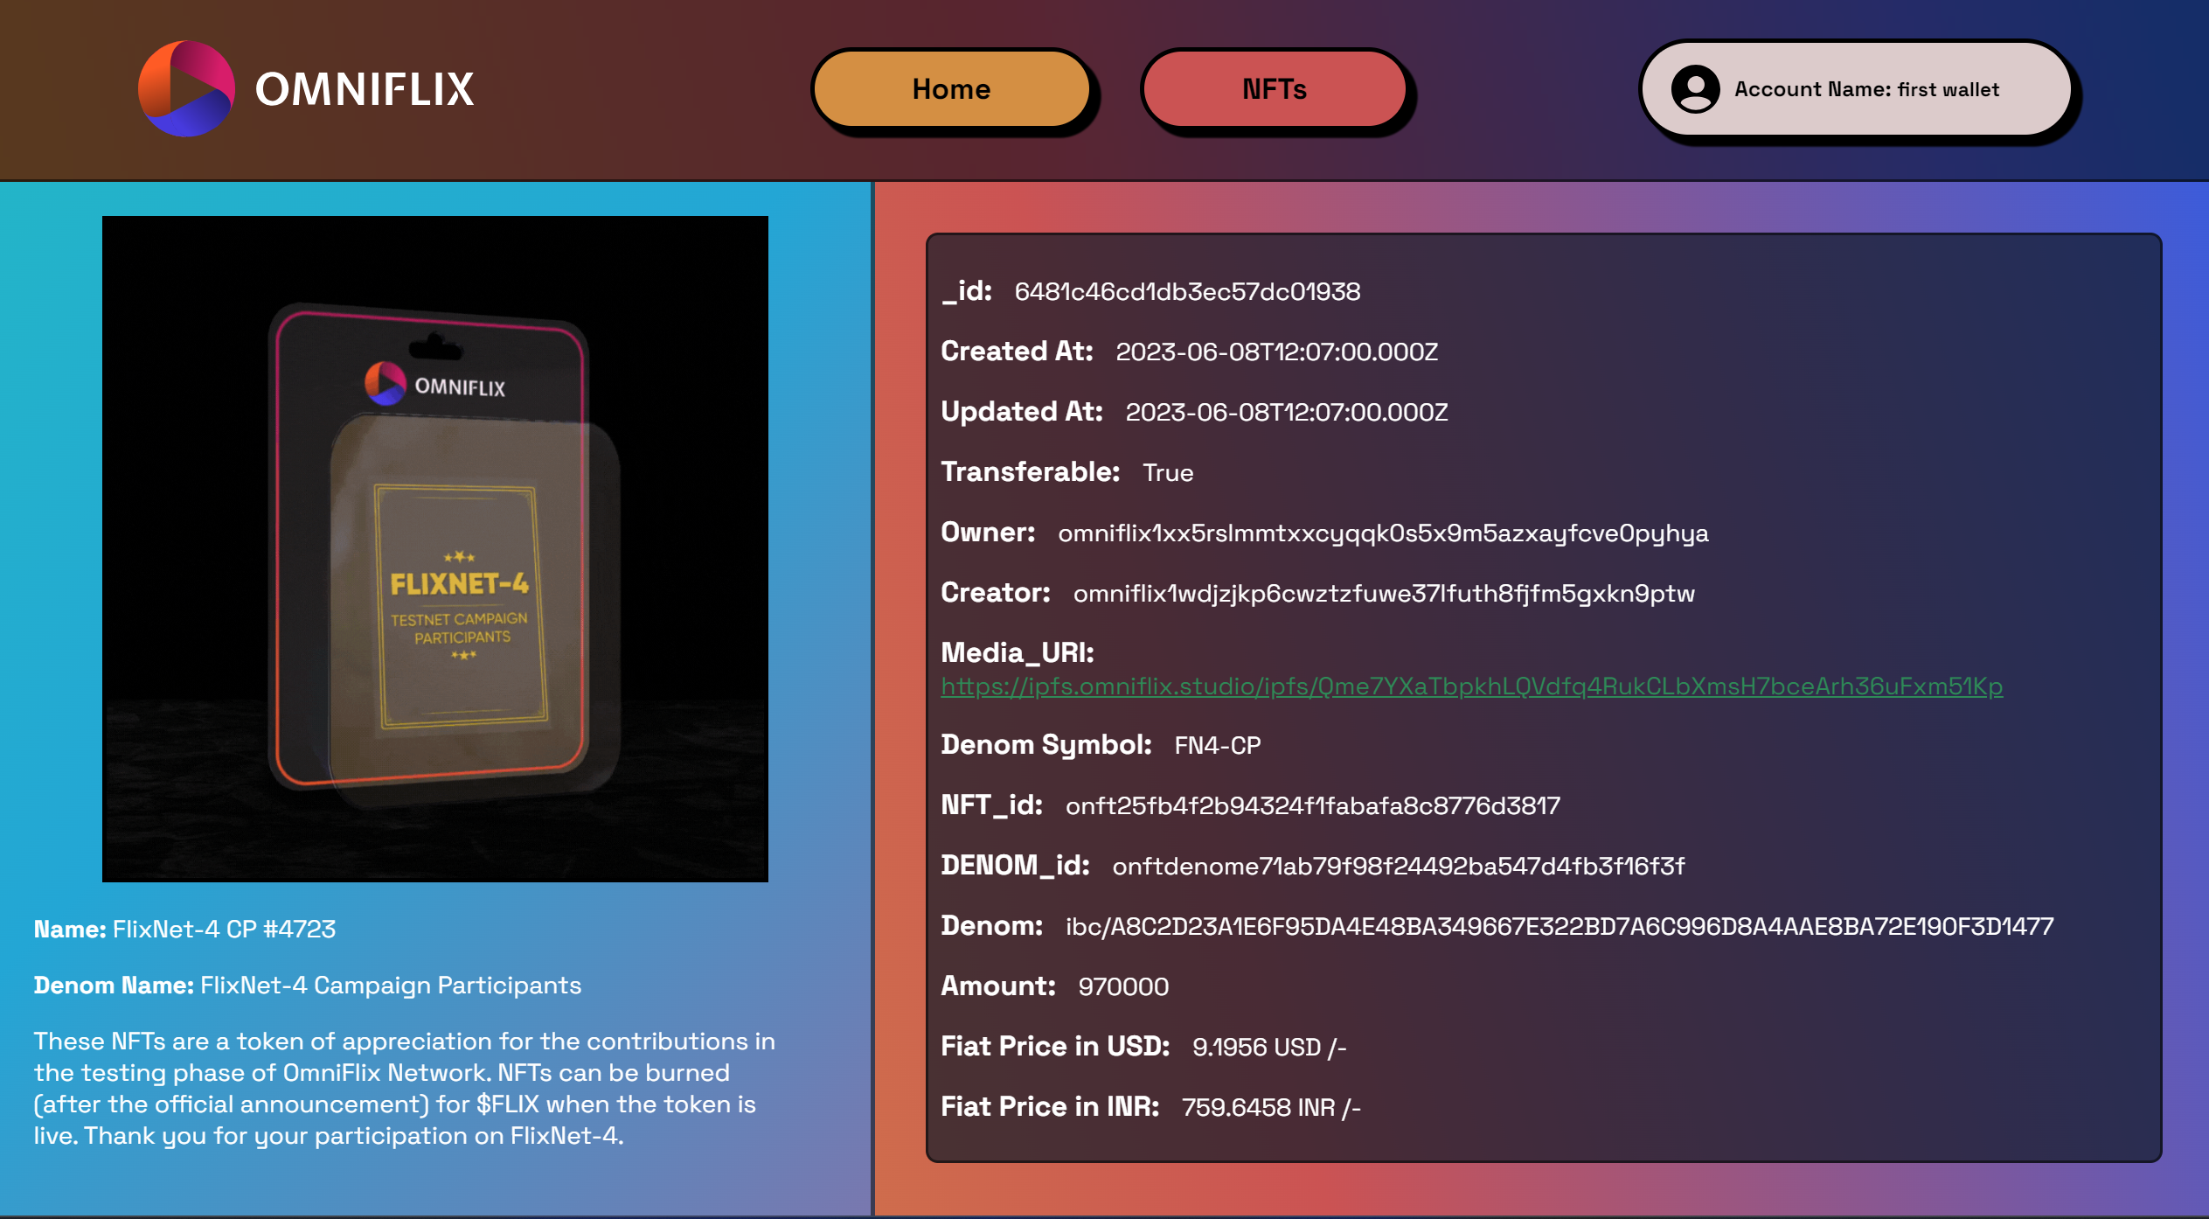Click the Denom Name Campaign Participants text
This screenshot has height=1219, width=2209.
click(390, 985)
